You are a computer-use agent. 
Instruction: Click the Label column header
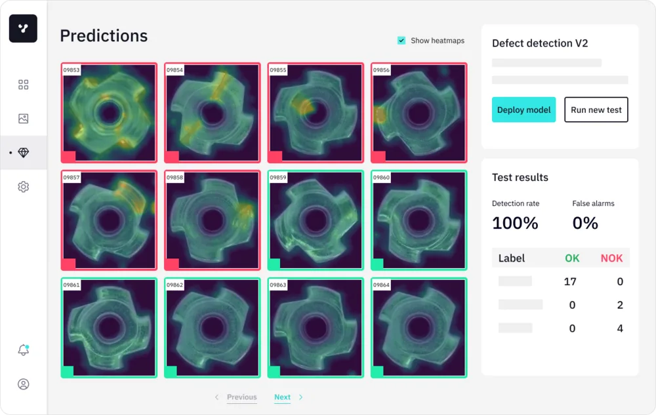pyautogui.click(x=511, y=258)
